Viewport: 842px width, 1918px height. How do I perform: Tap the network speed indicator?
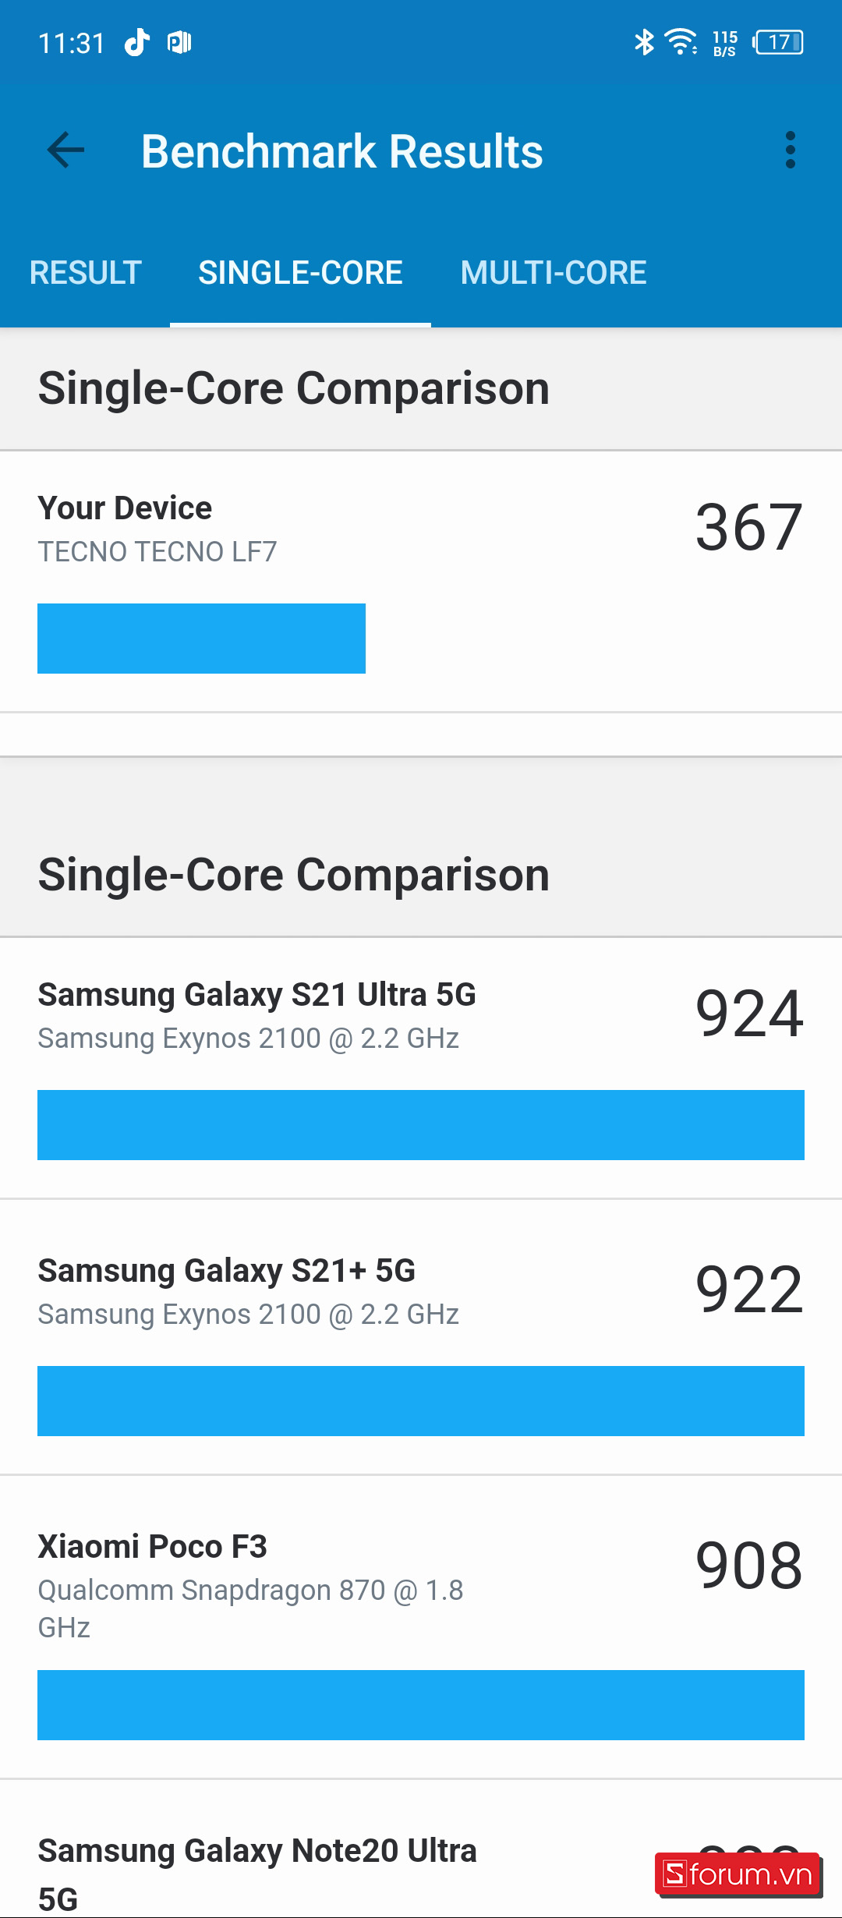coord(724,44)
